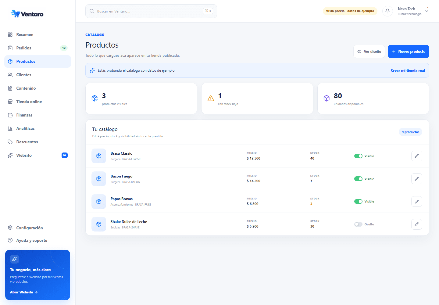The width and height of the screenshot is (439, 305).
Task: Click the pencil icon for Shake Dulce de Leche
Action: tap(416, 224)
